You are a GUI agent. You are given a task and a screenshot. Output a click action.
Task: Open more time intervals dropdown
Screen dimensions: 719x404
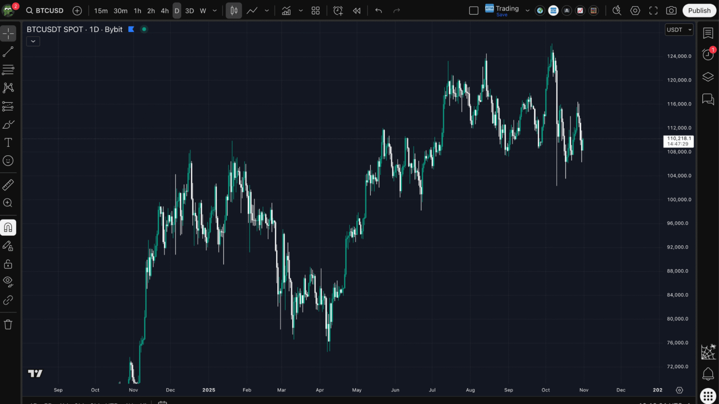pyautogui.click(x=215, y=11)
